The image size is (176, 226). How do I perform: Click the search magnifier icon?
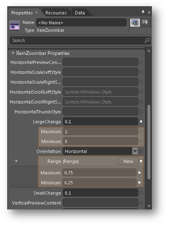tap(147, 40)
